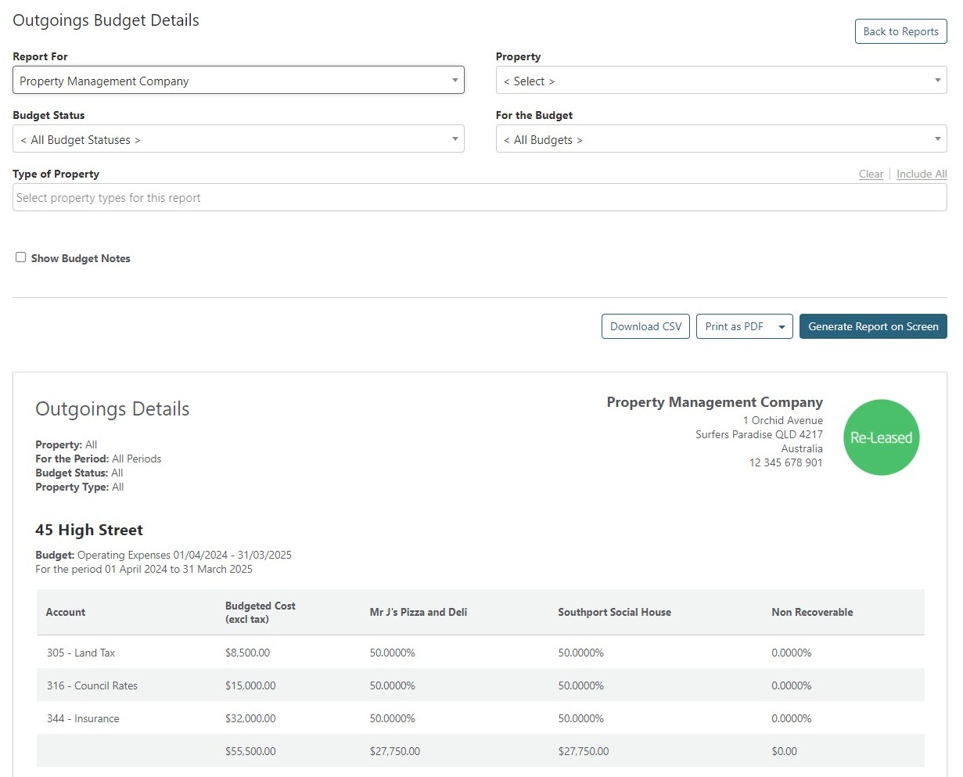The width and height of the screenshot is (963, 777).
Task: Click the Mr J's Pizza and Deli header
Action: pyautogui.click(x=419, y=612)
